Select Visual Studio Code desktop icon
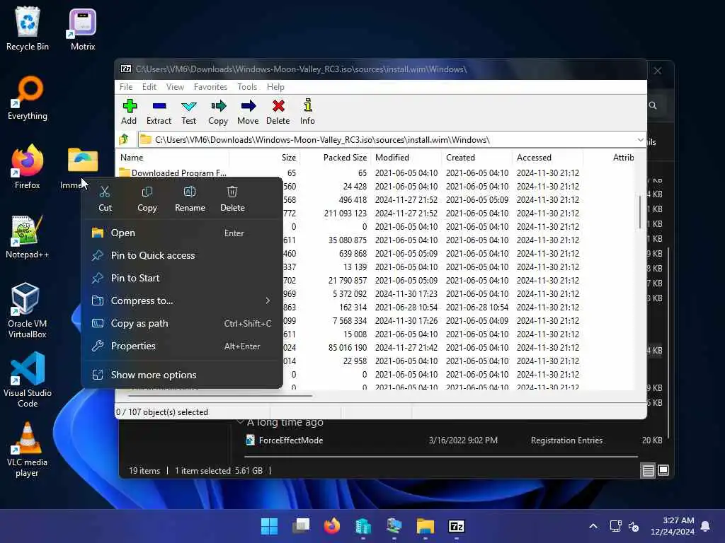725x543 pixels. [x=28, y=380]
